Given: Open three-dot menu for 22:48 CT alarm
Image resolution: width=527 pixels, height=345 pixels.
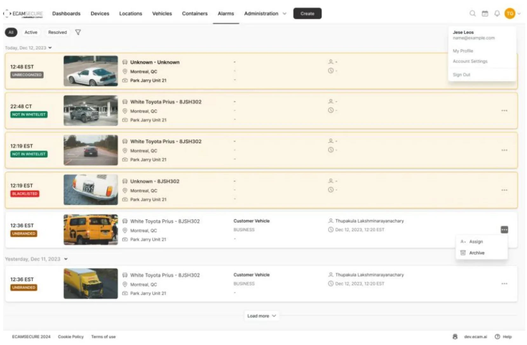Looking at the screenshot, I should (504, 110).
